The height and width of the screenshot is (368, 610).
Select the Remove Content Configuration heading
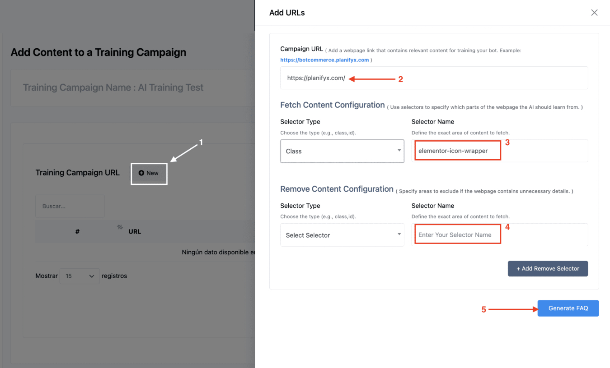point(337,189)
